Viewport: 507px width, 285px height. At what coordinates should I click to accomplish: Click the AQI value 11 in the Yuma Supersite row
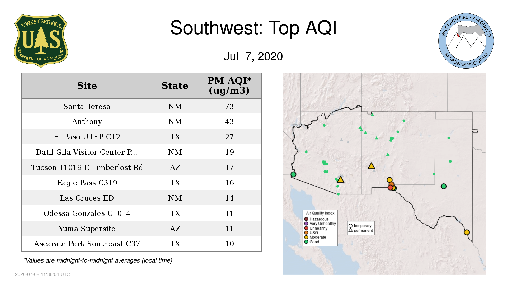point(229,229)
